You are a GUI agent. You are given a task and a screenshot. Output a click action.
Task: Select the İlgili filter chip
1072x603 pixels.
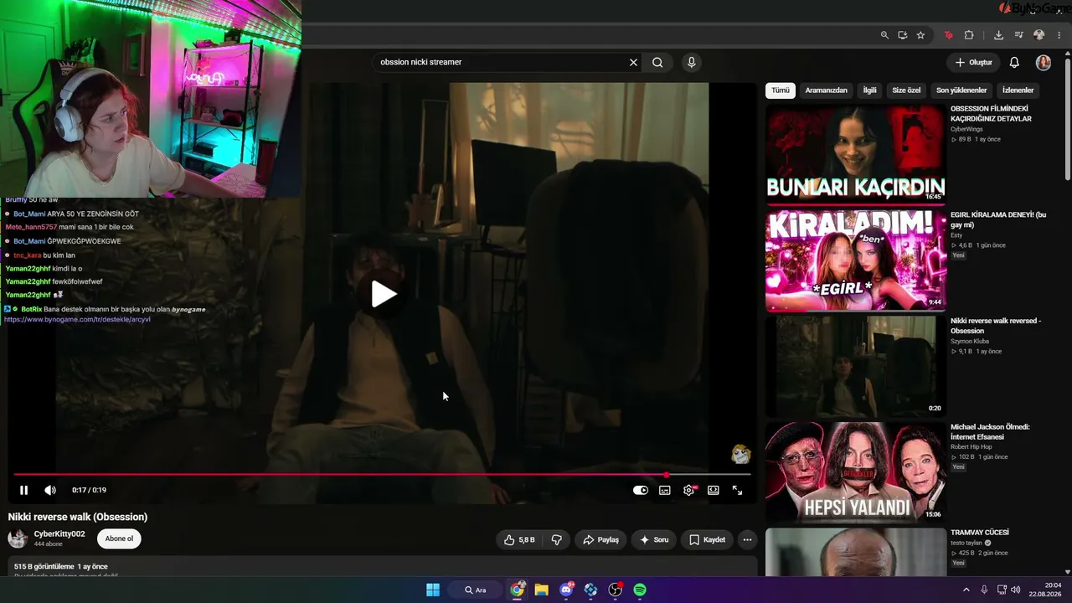pos(869,90)
